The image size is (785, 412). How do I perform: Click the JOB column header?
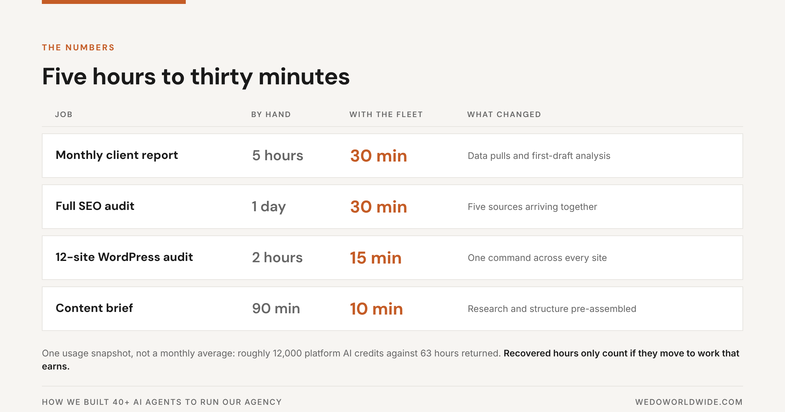64,114
